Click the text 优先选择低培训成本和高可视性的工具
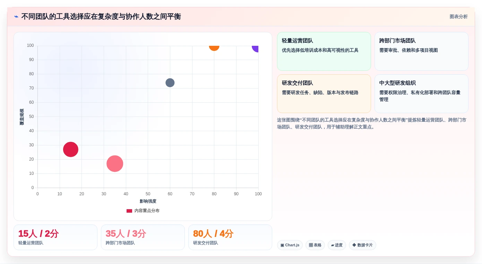Screen dimensions: 482x264 [x=320, y=50]
